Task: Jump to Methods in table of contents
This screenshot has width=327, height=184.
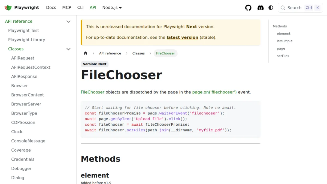Action: (280, 26)
